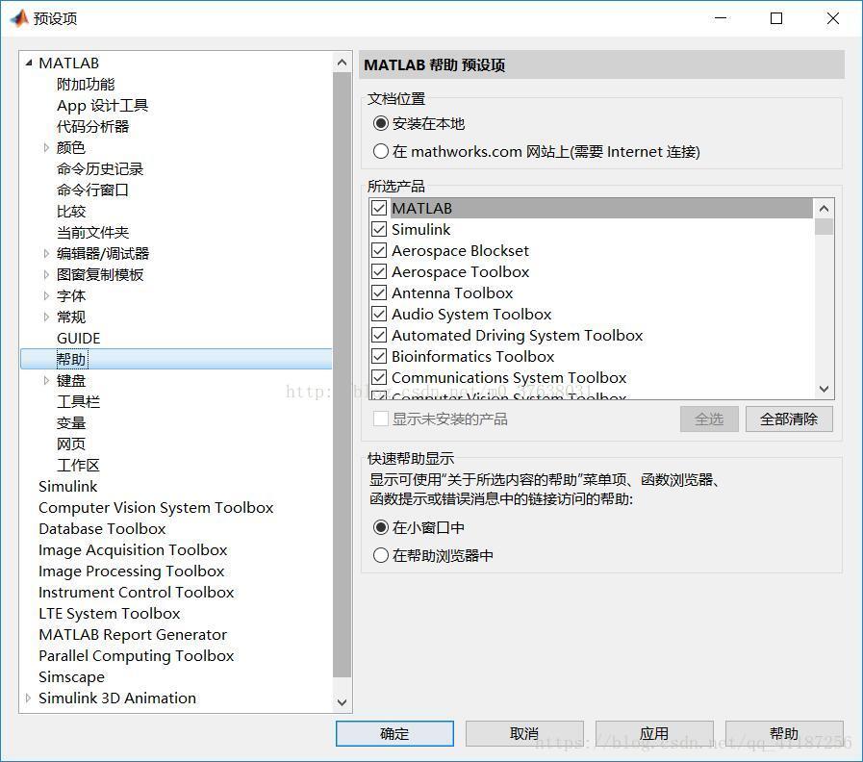Select 在小窗口中 quick help option
863x762 pixels.
pyautogui.click(x=380, y=527)
